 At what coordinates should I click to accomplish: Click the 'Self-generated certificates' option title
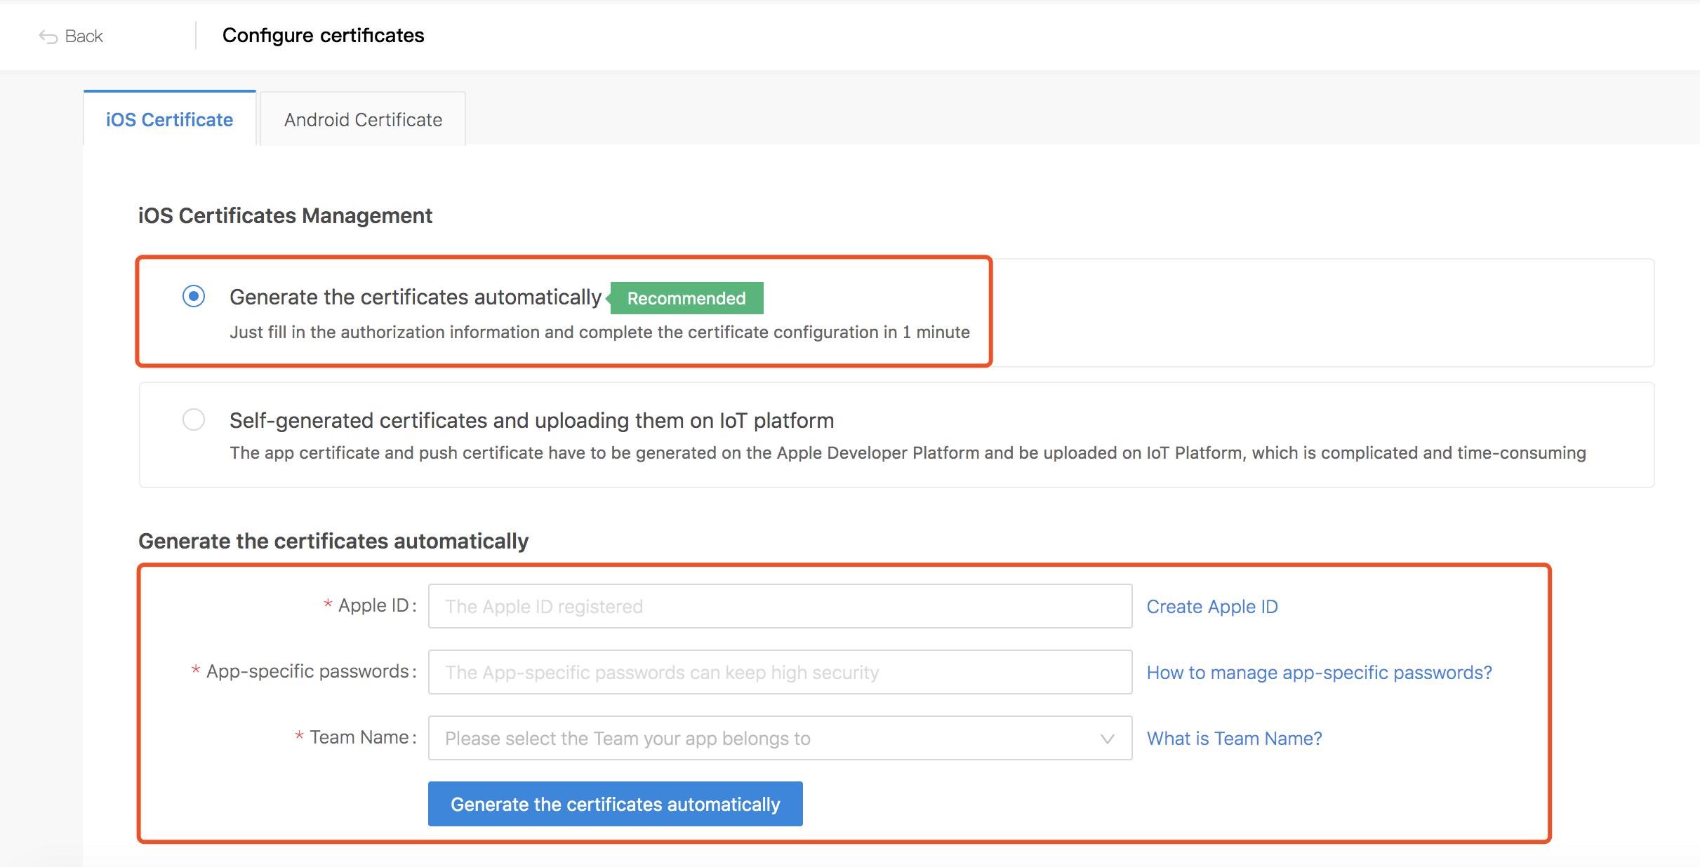click(531, 421)
